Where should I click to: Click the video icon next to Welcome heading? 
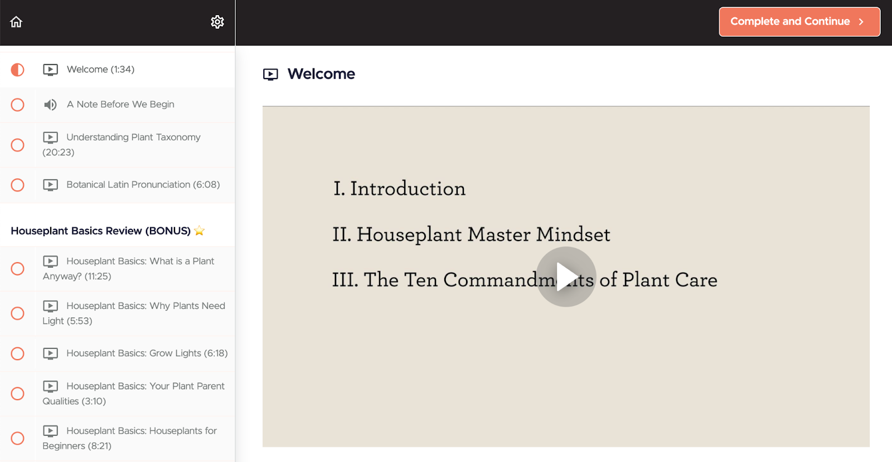pyautogui.click(x=270, y=75)
